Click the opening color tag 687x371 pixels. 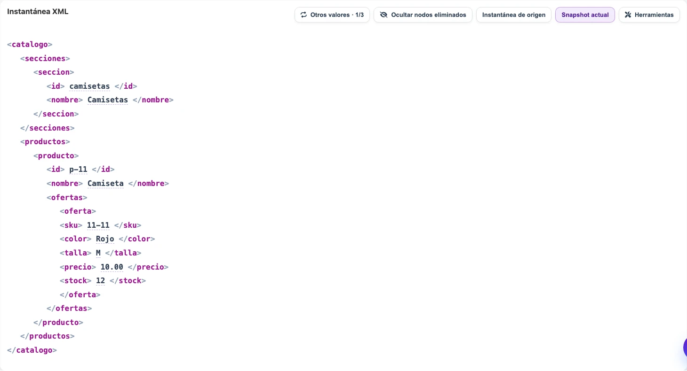(75, 239)
